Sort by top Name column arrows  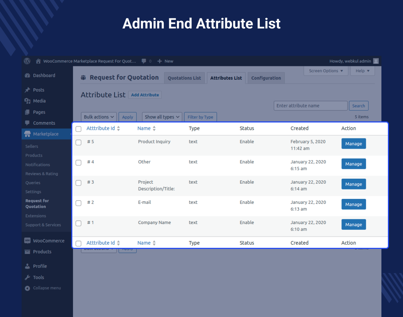click(154, 128)
